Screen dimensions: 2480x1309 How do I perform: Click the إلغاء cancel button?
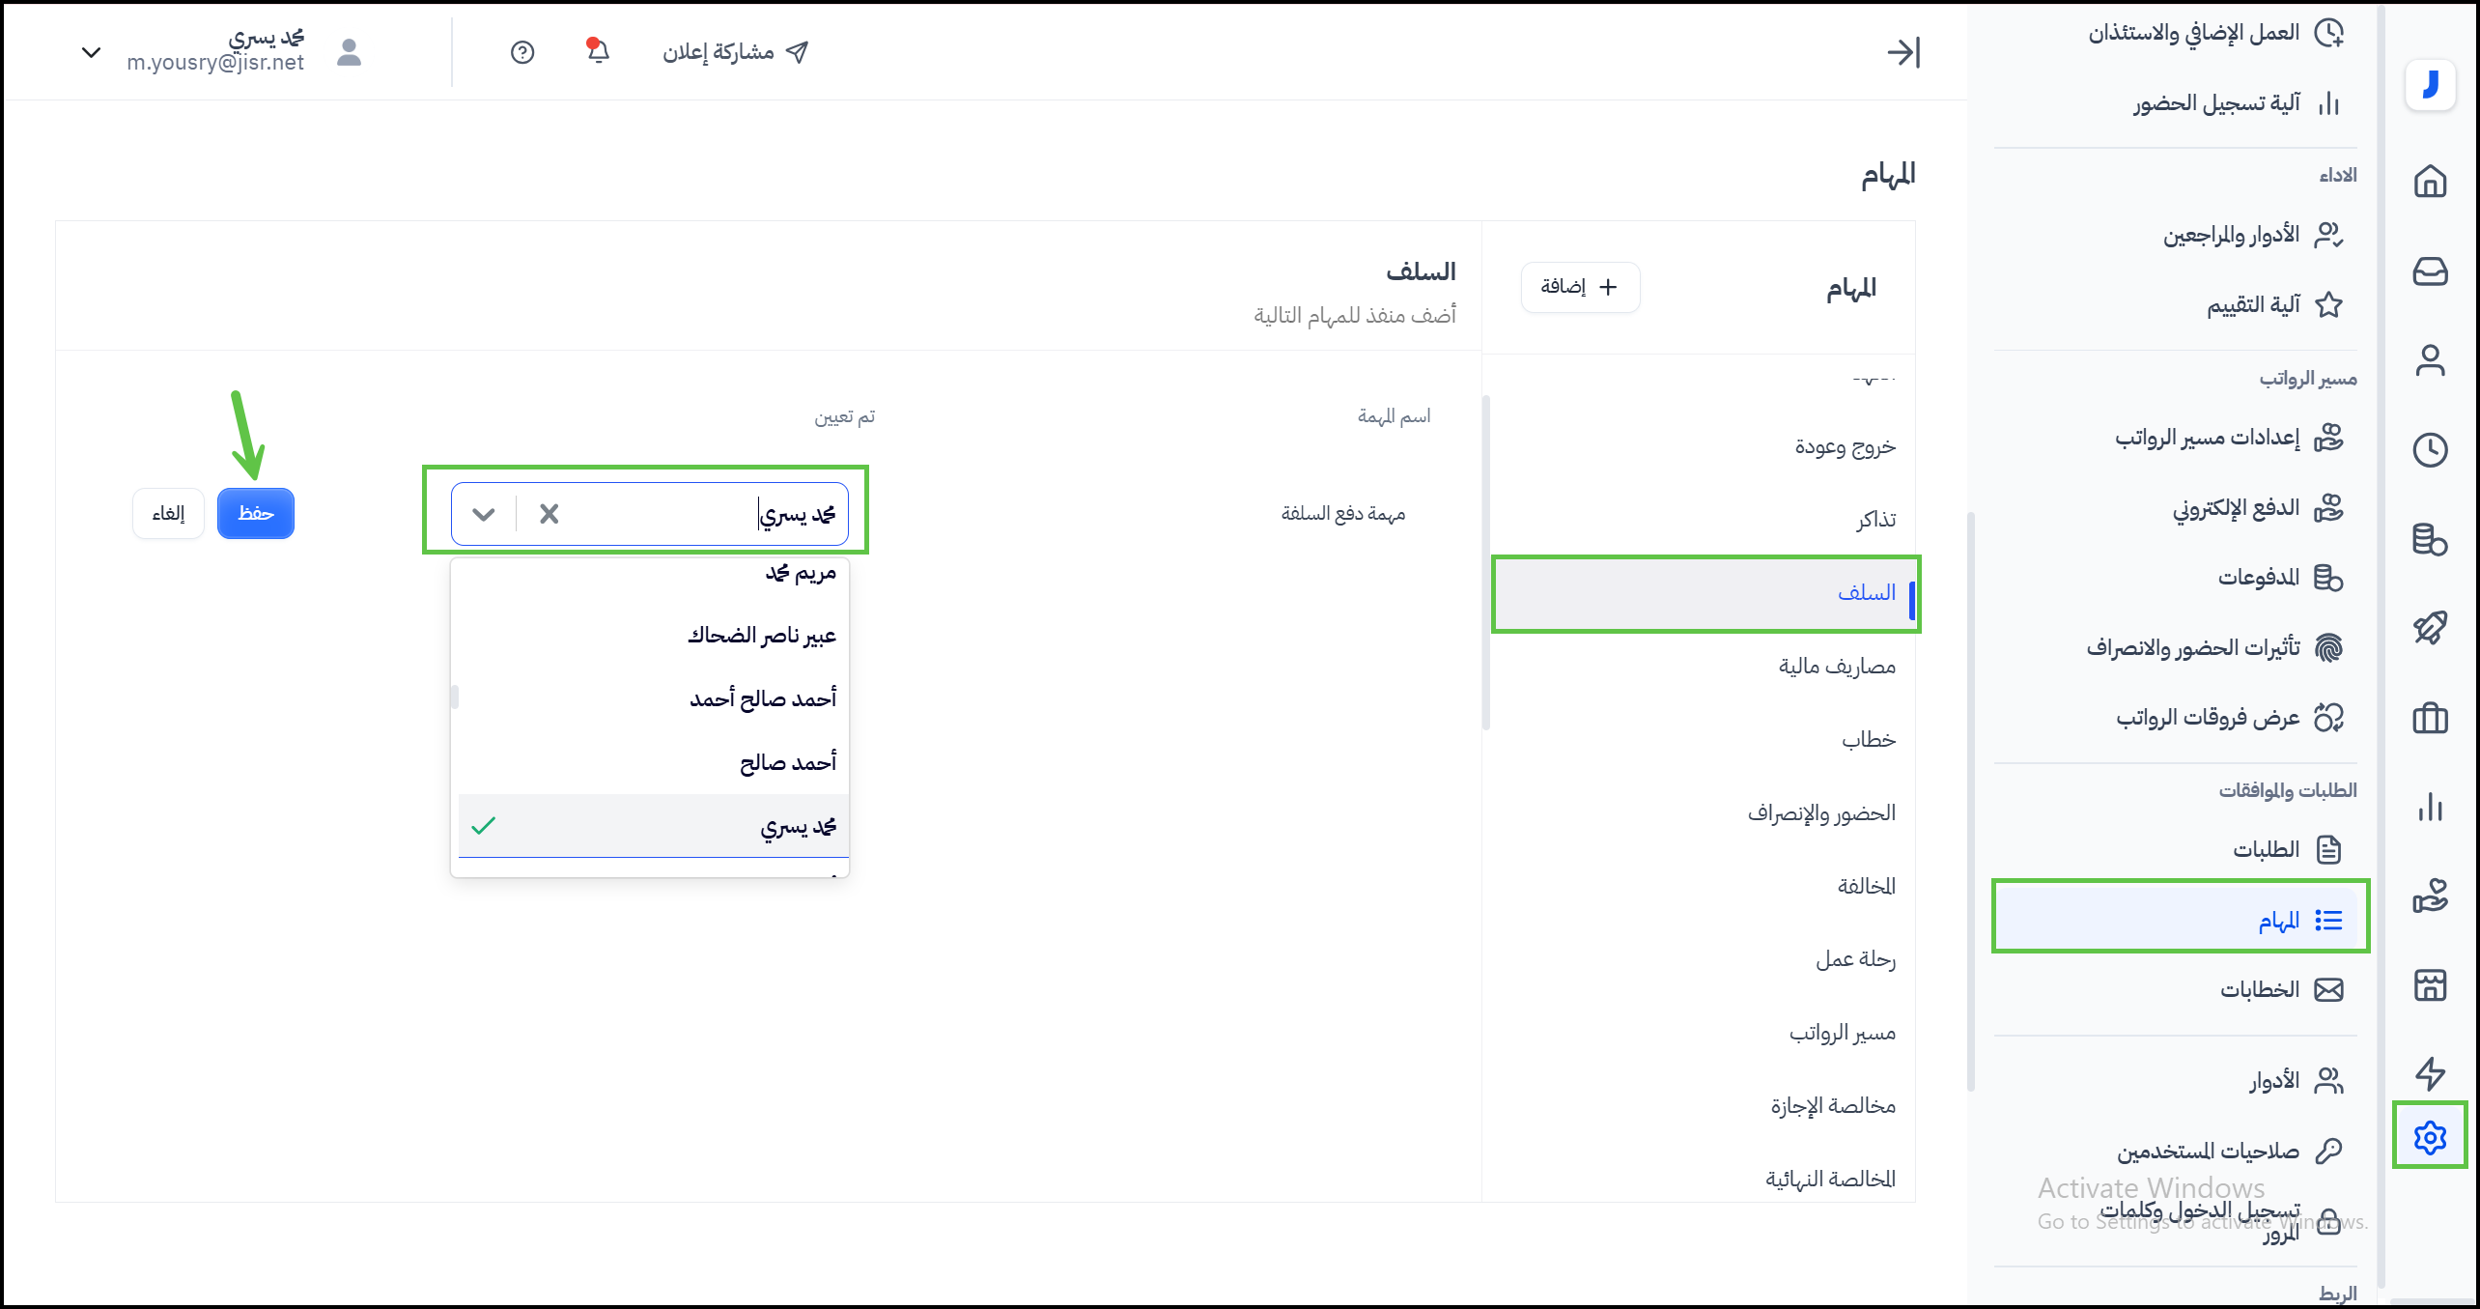(168, 513)
